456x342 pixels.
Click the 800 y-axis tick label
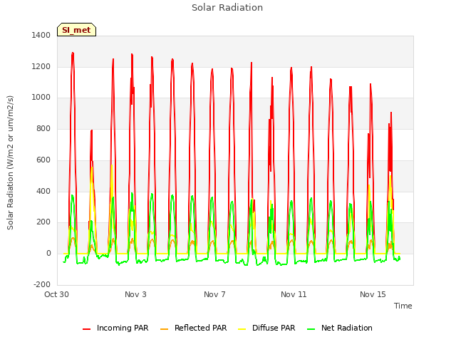click(x=43, y=128)
